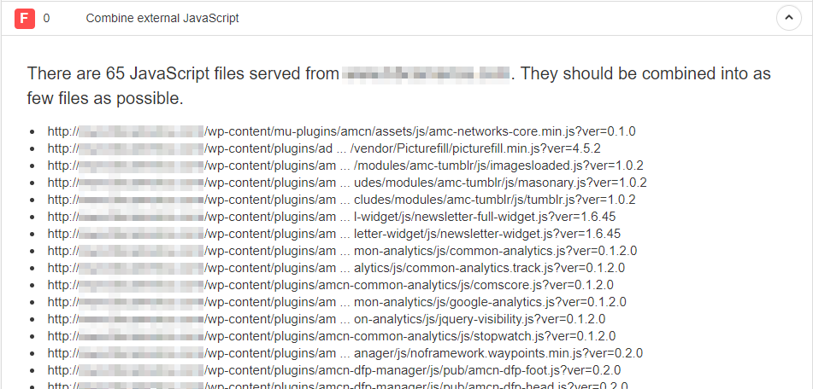Open the newsletter-widget.js link

click(334, 234)
